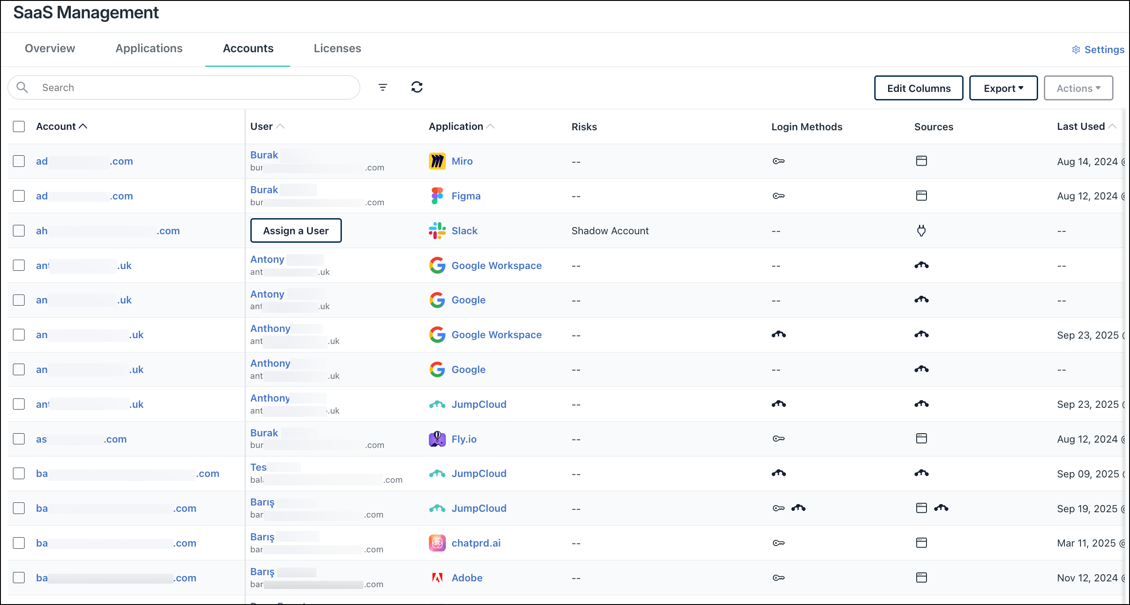Image resolution: width=1130 pixels, height=605 pixels.
Task: Switch to the Applications tab
Action: [x=149, y=48]
